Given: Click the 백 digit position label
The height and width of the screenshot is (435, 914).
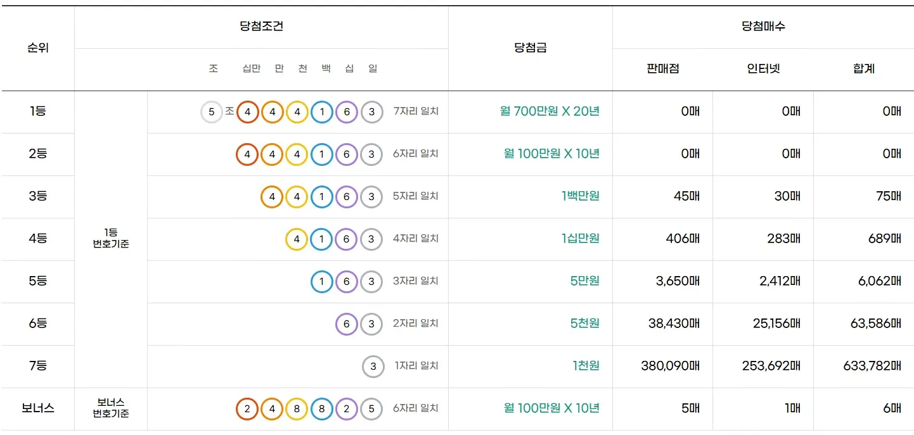Looking at the screenshot, I should (x=326, y=68).
